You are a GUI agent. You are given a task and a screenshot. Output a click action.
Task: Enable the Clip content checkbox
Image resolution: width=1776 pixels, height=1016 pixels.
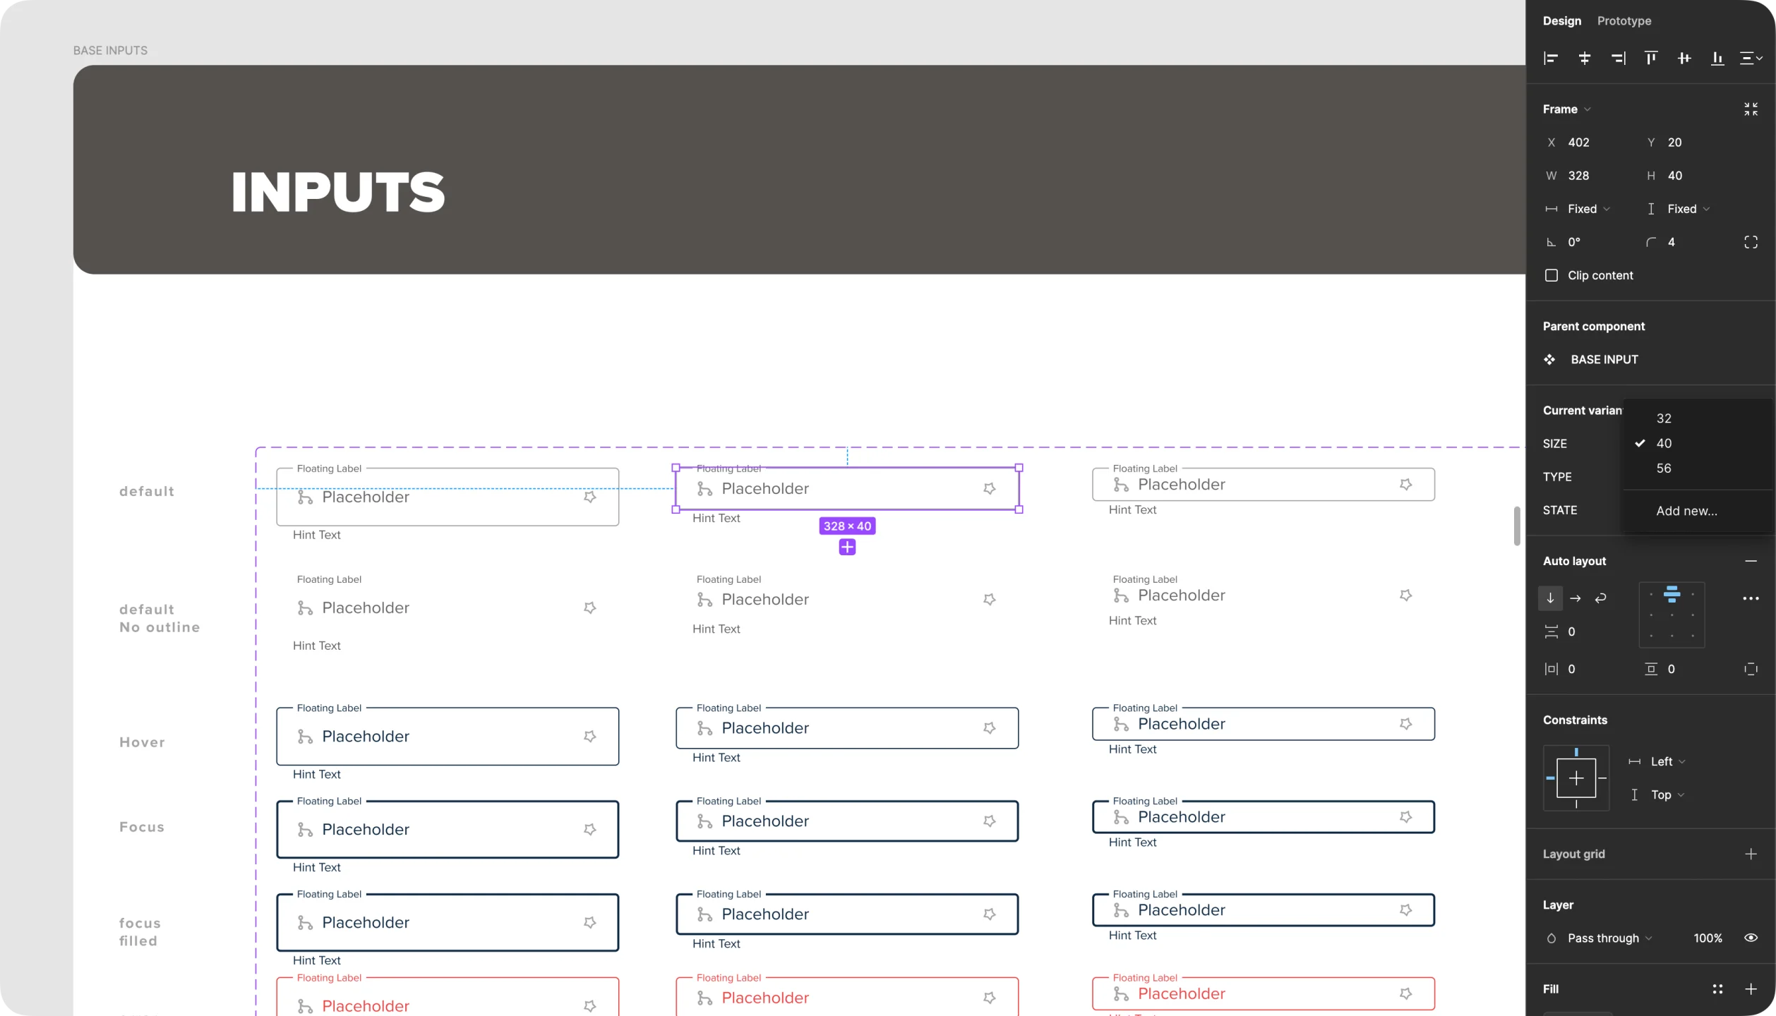point(1552,275)
